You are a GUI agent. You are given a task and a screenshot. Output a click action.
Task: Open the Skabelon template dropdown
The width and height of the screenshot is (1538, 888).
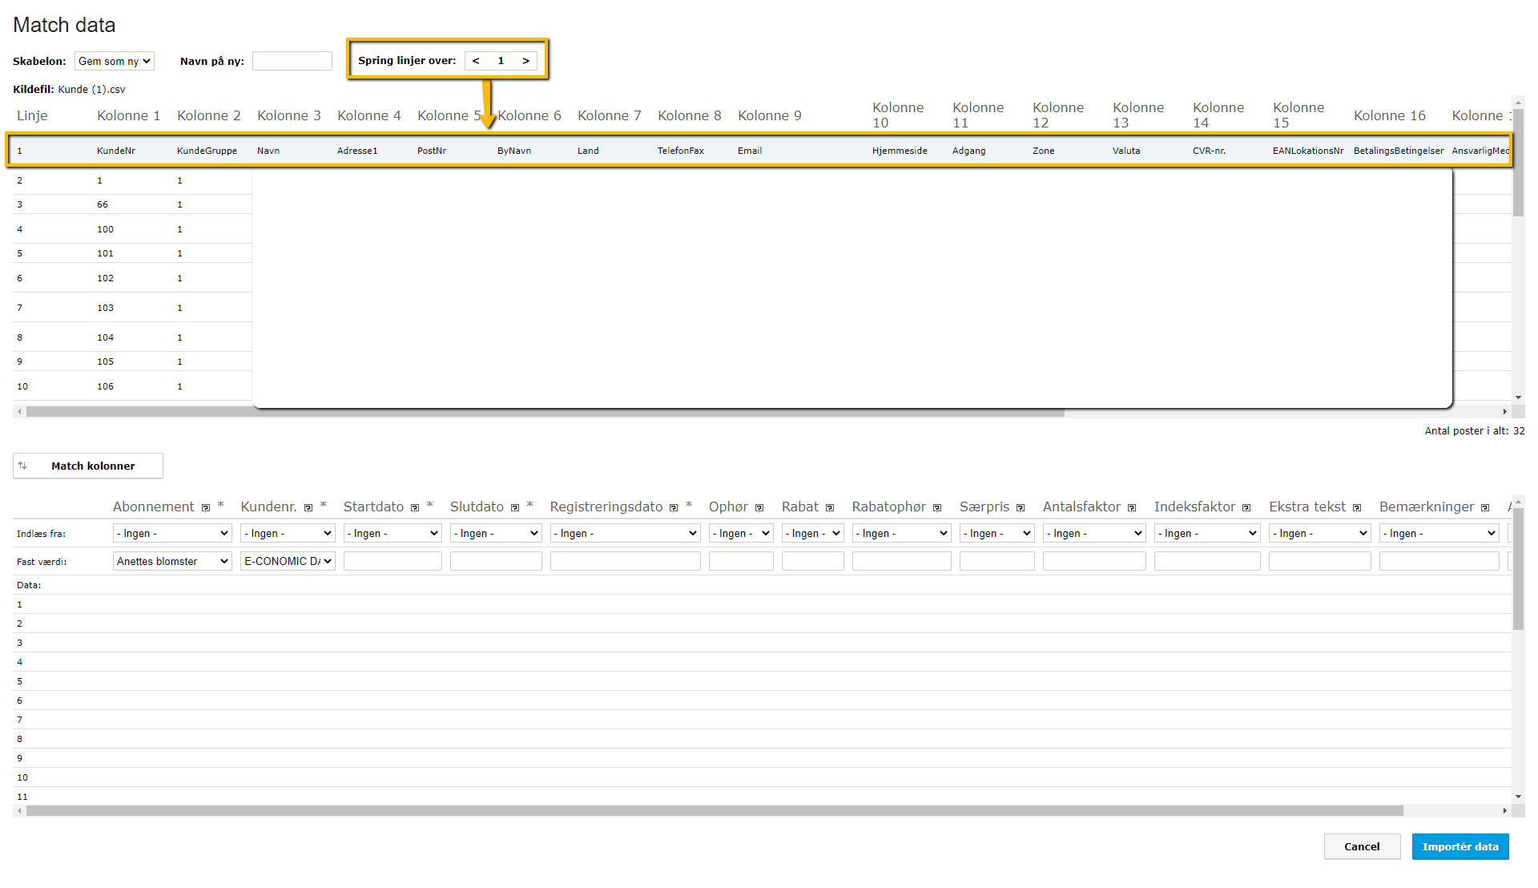114,61
